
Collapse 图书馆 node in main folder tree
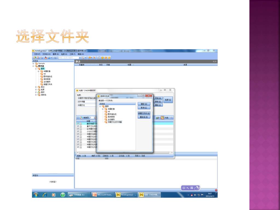coord(33,66)
